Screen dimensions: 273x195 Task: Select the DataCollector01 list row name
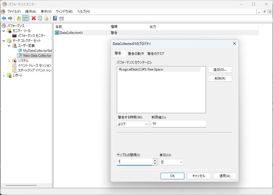pyautogui.click(x=71, y=33)
